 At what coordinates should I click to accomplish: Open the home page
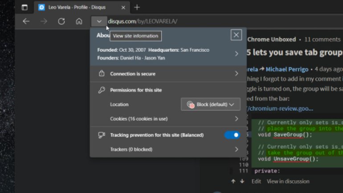click(79, 21)
